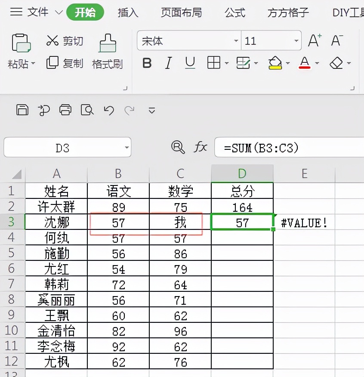Switch to the 插入 tab

(128, 12)
